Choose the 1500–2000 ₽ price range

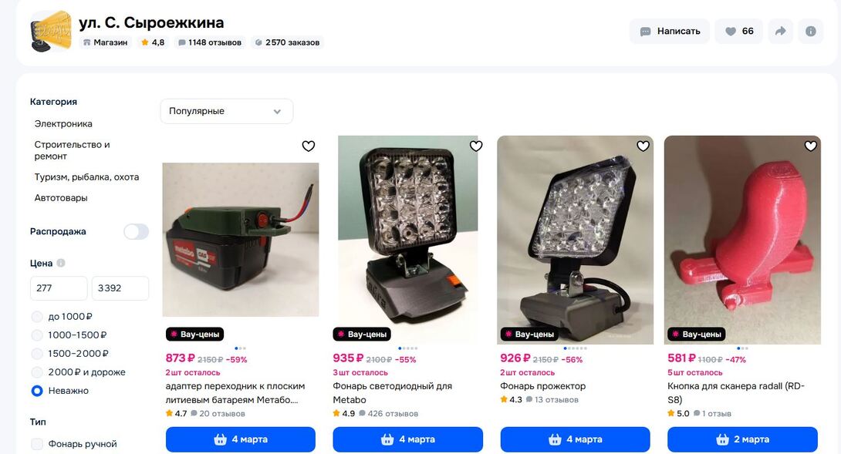tap(37, 354)
